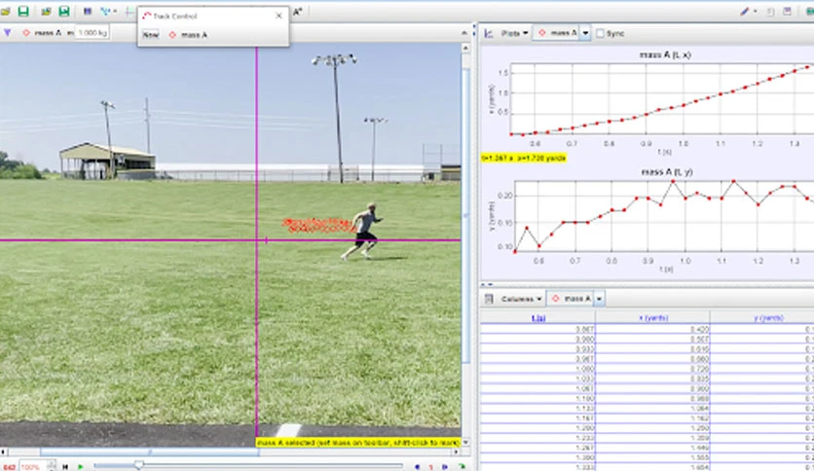The width and height of the screenshot is (814, 471).
Task: Click the 100% play rate field
Action: point(34,467)
